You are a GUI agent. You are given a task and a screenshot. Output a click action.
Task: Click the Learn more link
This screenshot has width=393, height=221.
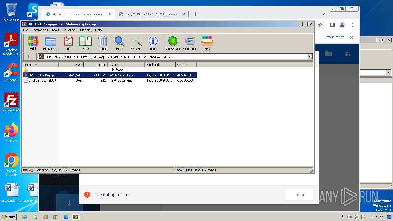(x=334, y=37)
